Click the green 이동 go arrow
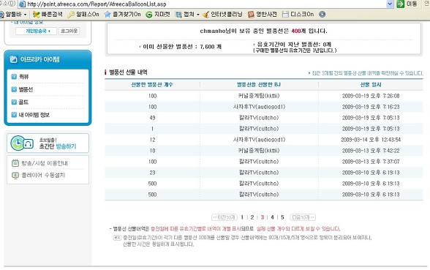Image resolution: width=430 pixels, height=270 pixels. 401,4
